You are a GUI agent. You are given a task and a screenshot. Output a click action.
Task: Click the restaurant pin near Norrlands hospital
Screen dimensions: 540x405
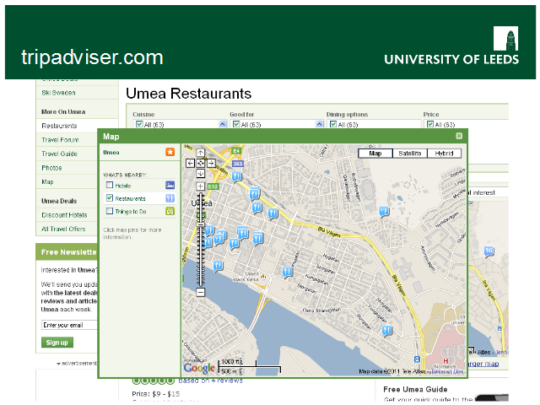pyautogui.click(x=387, y=332)
